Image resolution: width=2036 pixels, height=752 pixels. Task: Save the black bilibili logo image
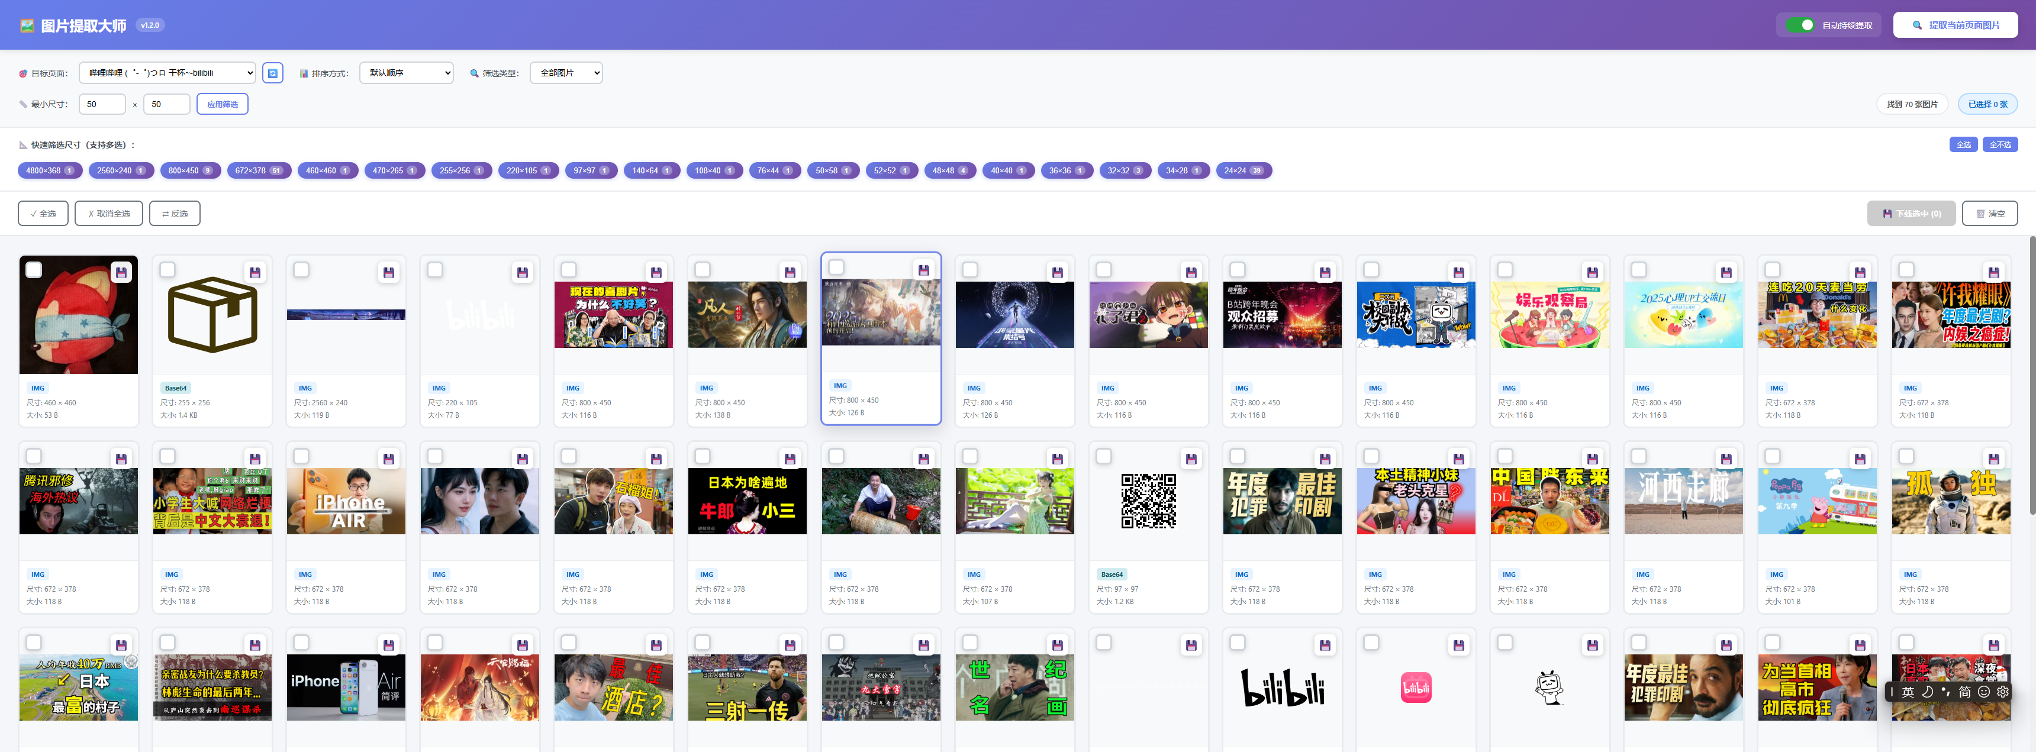1324,646
